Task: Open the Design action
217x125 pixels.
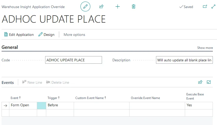Action: coord(46,35)
